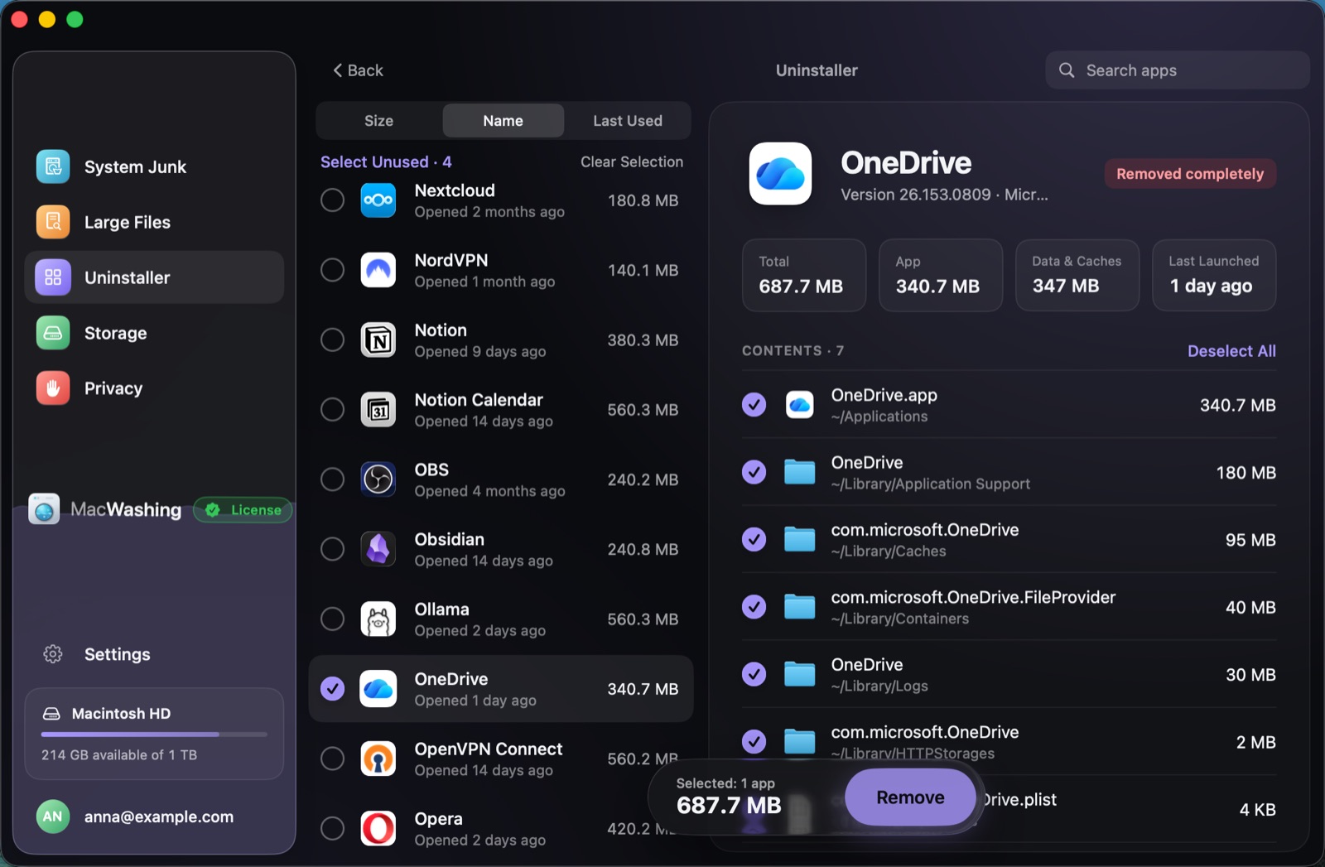Go Back with the chevron button
1325x867 pixels.
(358, 70)
